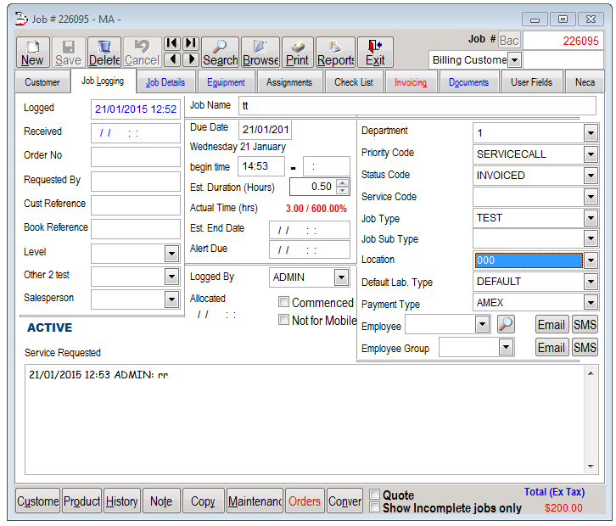Click the Orders button at bottom
Image resolution: width=616 pixels, height=526 pixels.
click(305, 501)
